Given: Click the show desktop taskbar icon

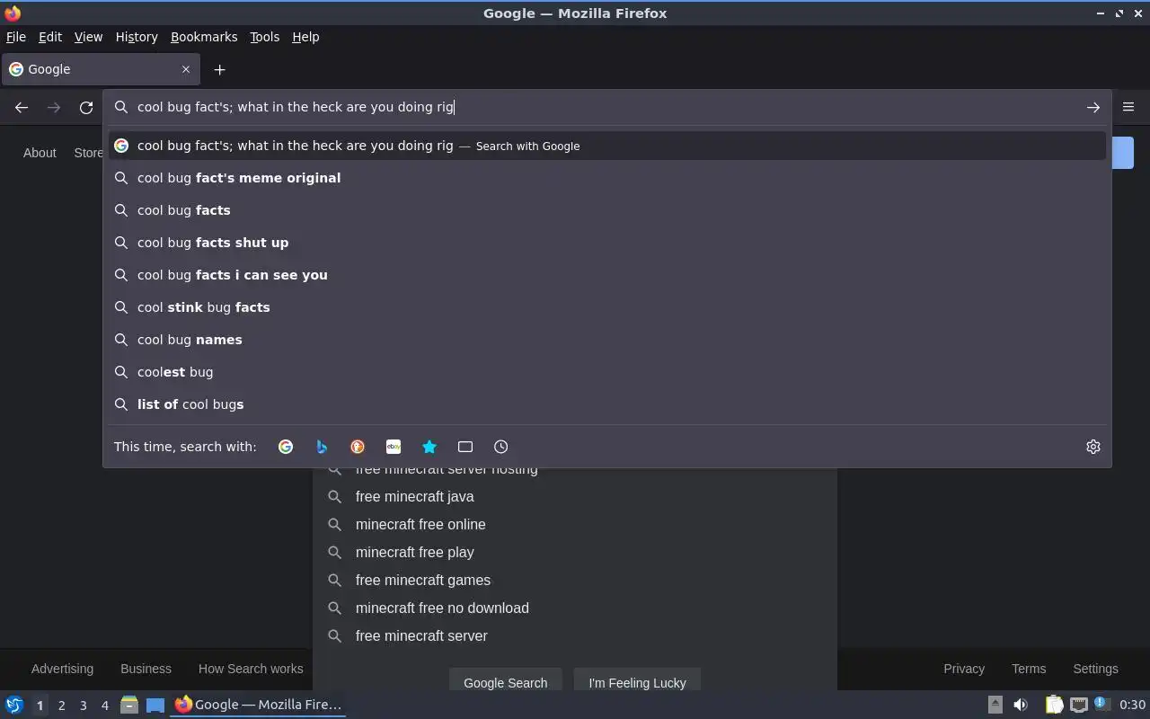Looking at the screenshot, I should click(x=155, y=705).
